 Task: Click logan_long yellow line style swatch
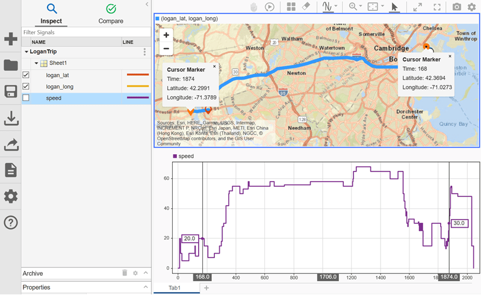(x=138, y=86)
